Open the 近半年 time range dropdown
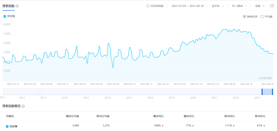The image size is (277, 131). pyautogui.click(x=218, y=6)
